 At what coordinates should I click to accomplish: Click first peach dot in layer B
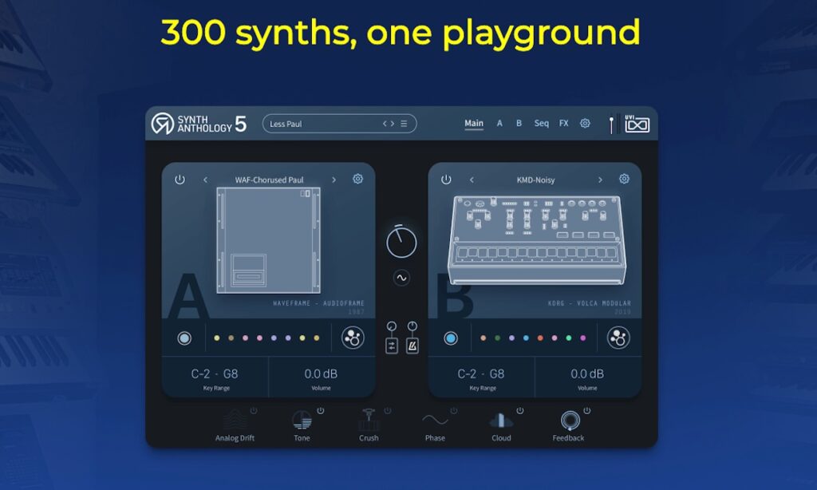(483, 338)
